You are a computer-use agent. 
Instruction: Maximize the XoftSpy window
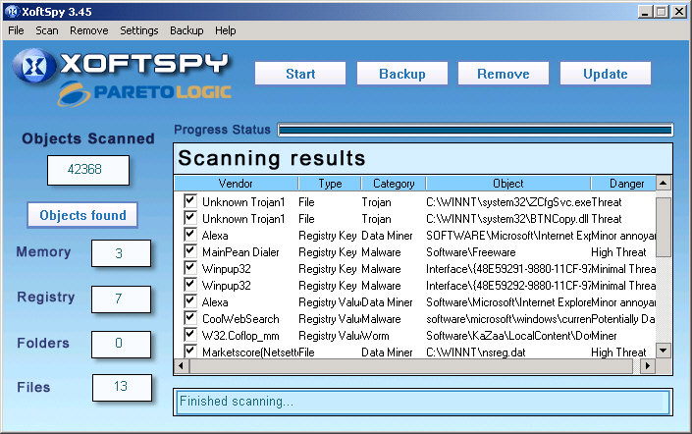662,12
